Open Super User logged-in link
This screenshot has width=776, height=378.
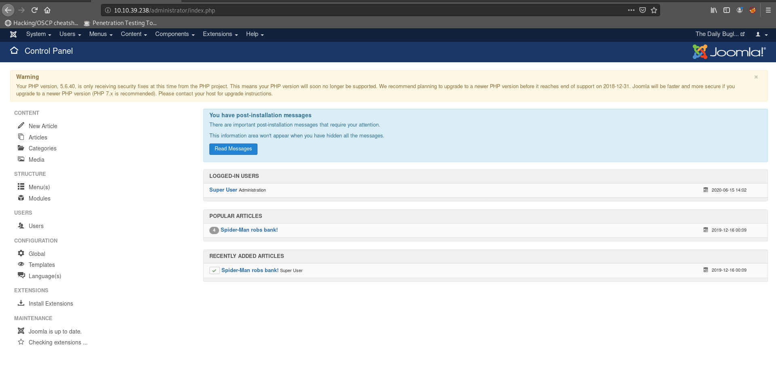[223, 190]
